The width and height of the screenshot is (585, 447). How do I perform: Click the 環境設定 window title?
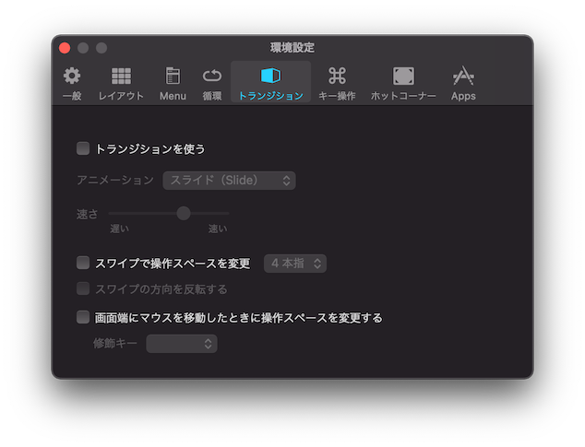[292, 48]
